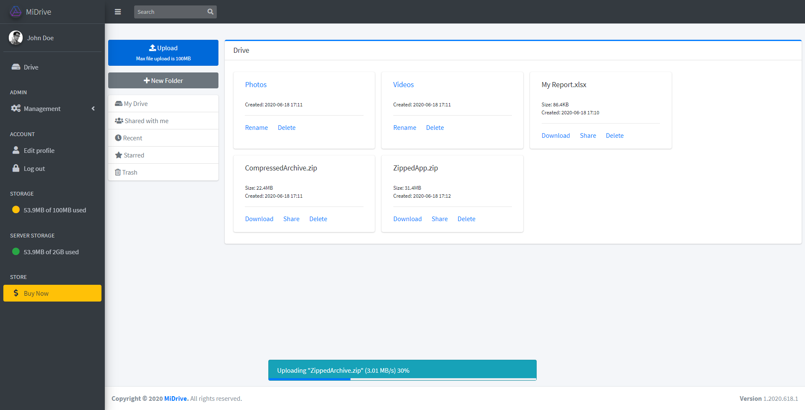Screen dimensions: 805x410
Task: Click the MiDrive brand name in header
Action: click(39, 12)
